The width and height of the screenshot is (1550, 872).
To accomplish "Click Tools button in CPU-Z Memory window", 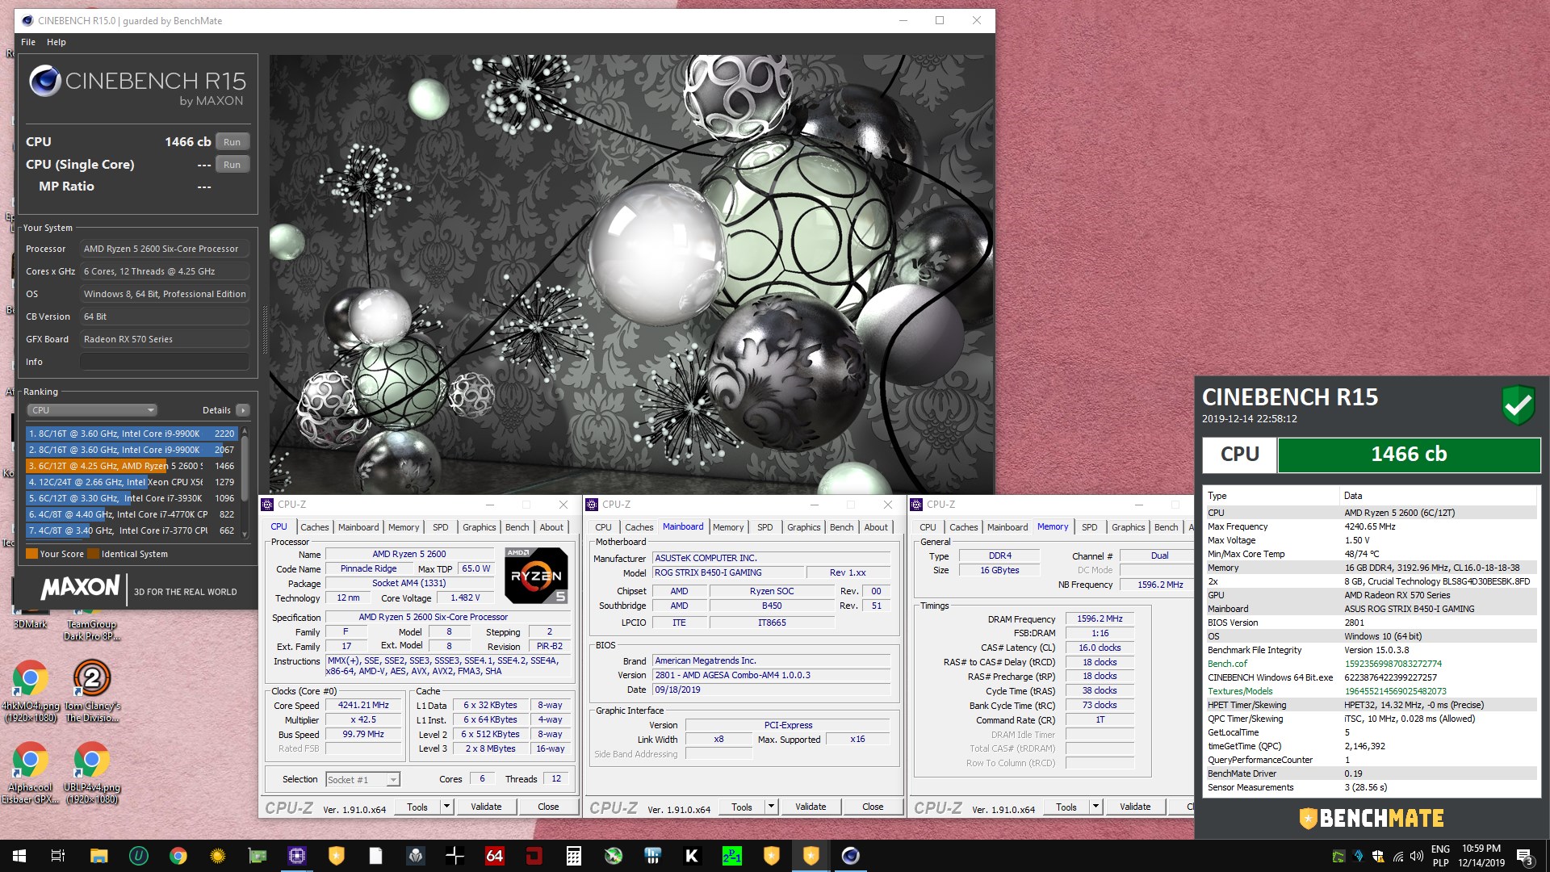I will [x=1066, y=807].
